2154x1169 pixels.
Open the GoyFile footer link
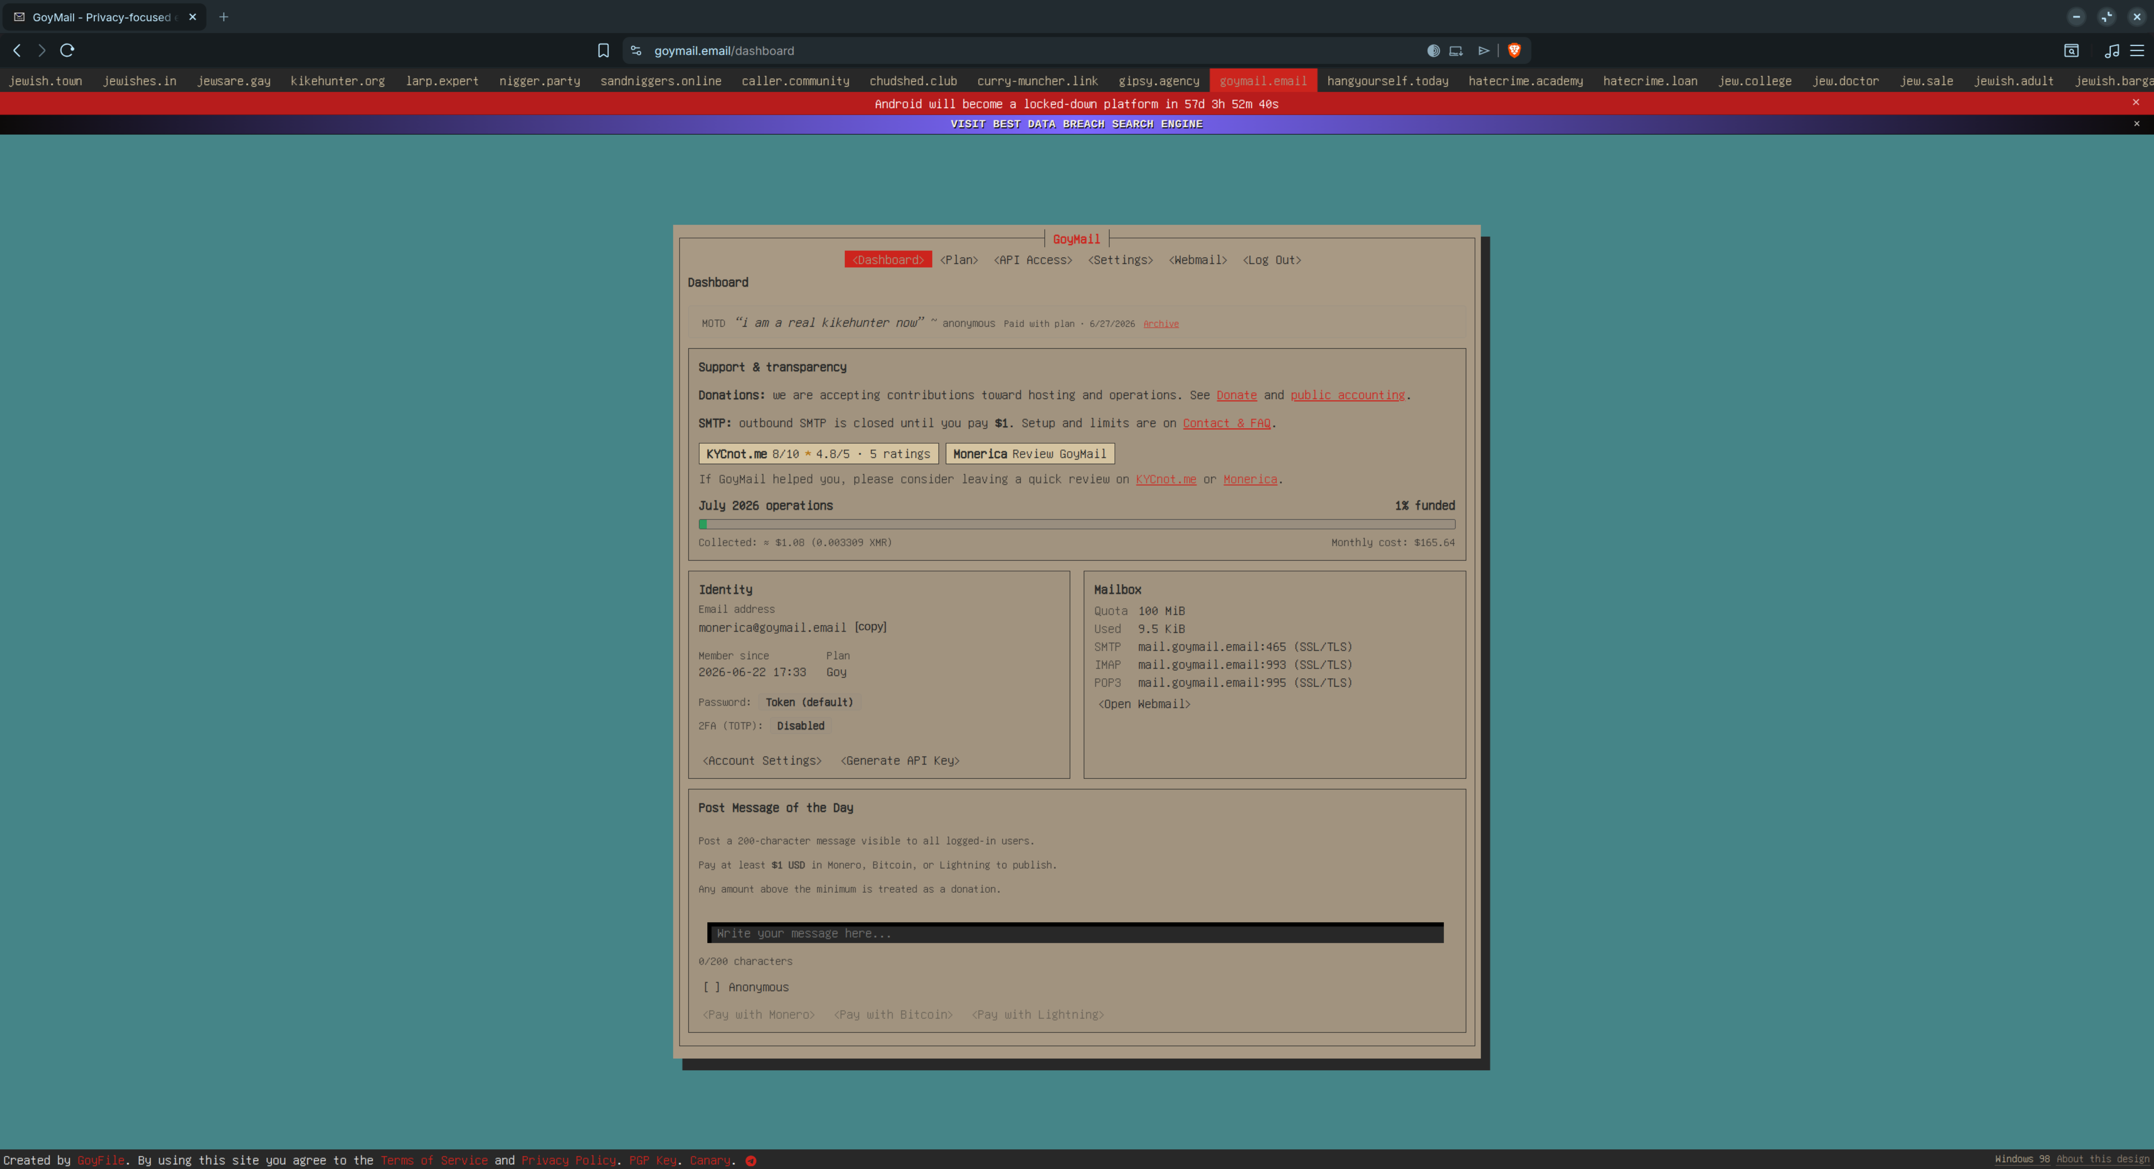pos(101,1161)
